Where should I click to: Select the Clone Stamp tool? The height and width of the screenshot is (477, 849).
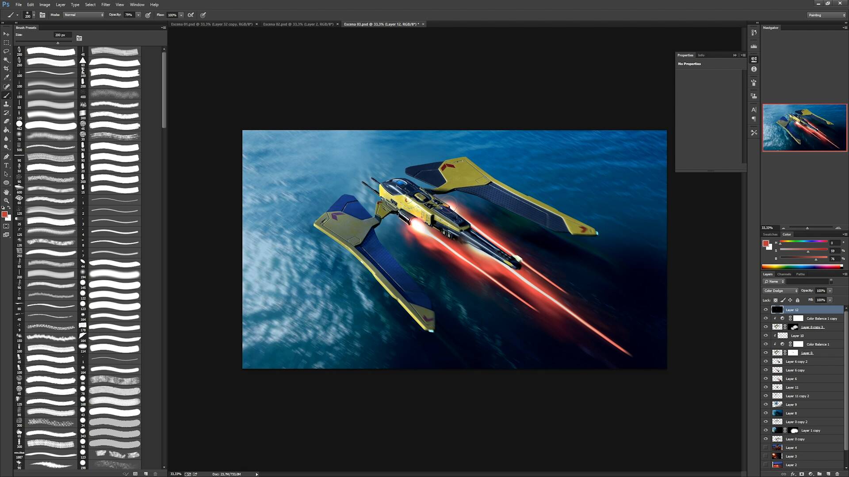click(x=6, y=104)
